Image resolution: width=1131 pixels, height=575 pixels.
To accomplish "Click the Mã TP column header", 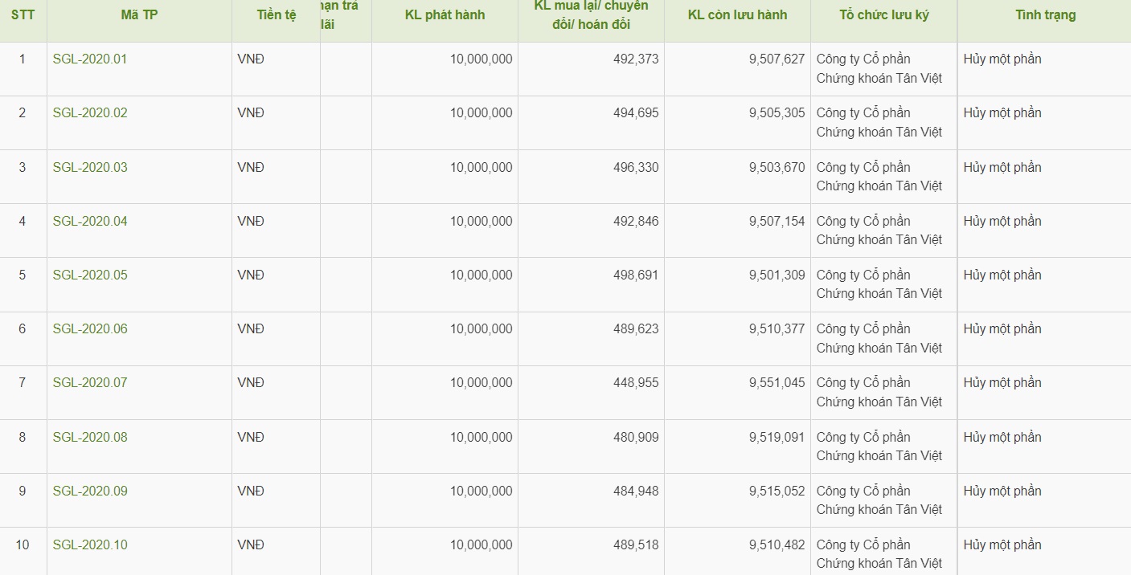I will click(139, 14).
